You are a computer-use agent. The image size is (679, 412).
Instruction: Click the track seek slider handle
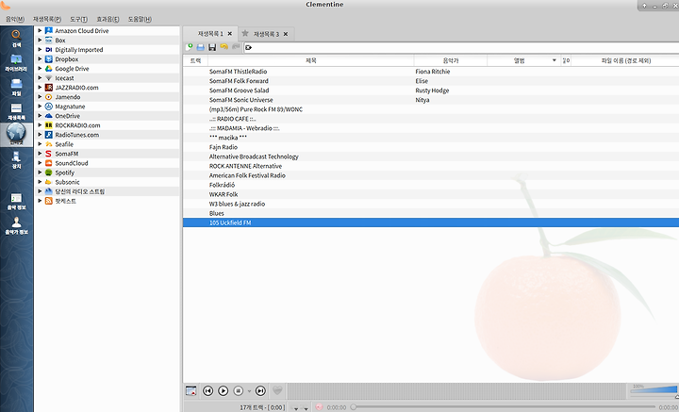pyautogui.click(x=354, y=406)
